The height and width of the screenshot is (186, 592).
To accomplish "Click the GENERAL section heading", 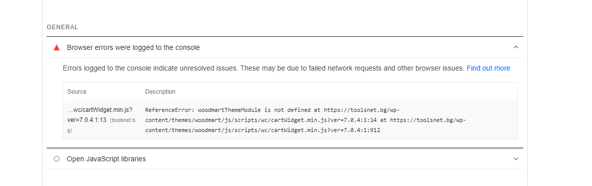I will click(62, 27).
